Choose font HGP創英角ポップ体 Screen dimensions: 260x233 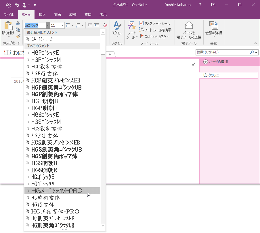click(62, 94)
